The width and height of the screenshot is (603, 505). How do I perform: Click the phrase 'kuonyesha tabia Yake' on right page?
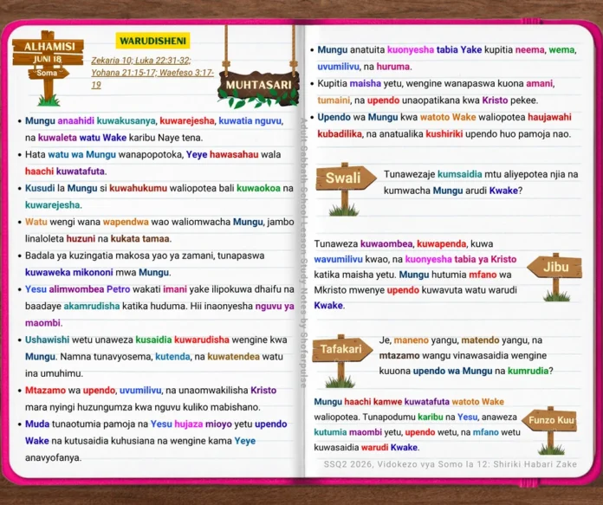click(x=435, y=49)
